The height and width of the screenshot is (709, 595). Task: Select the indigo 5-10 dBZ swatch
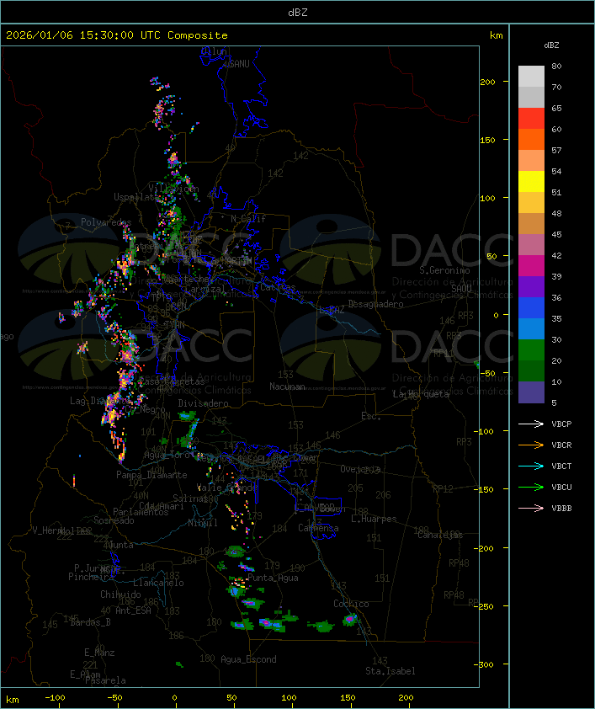531,392
